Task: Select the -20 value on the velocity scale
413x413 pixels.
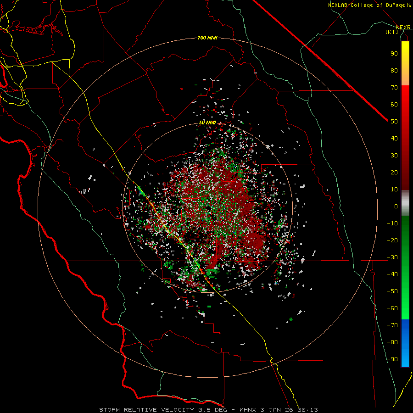Action: (392, 240)
